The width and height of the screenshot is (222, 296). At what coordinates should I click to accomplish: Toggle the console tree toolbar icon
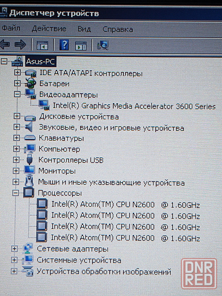(x=42, y=46)
